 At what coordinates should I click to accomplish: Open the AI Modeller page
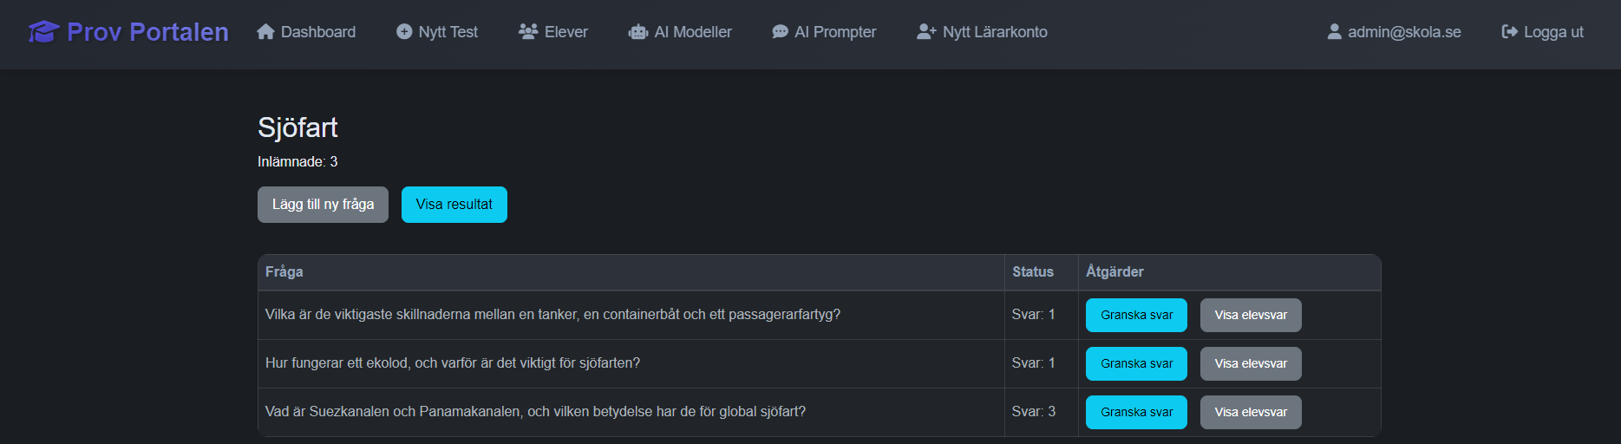681,32
